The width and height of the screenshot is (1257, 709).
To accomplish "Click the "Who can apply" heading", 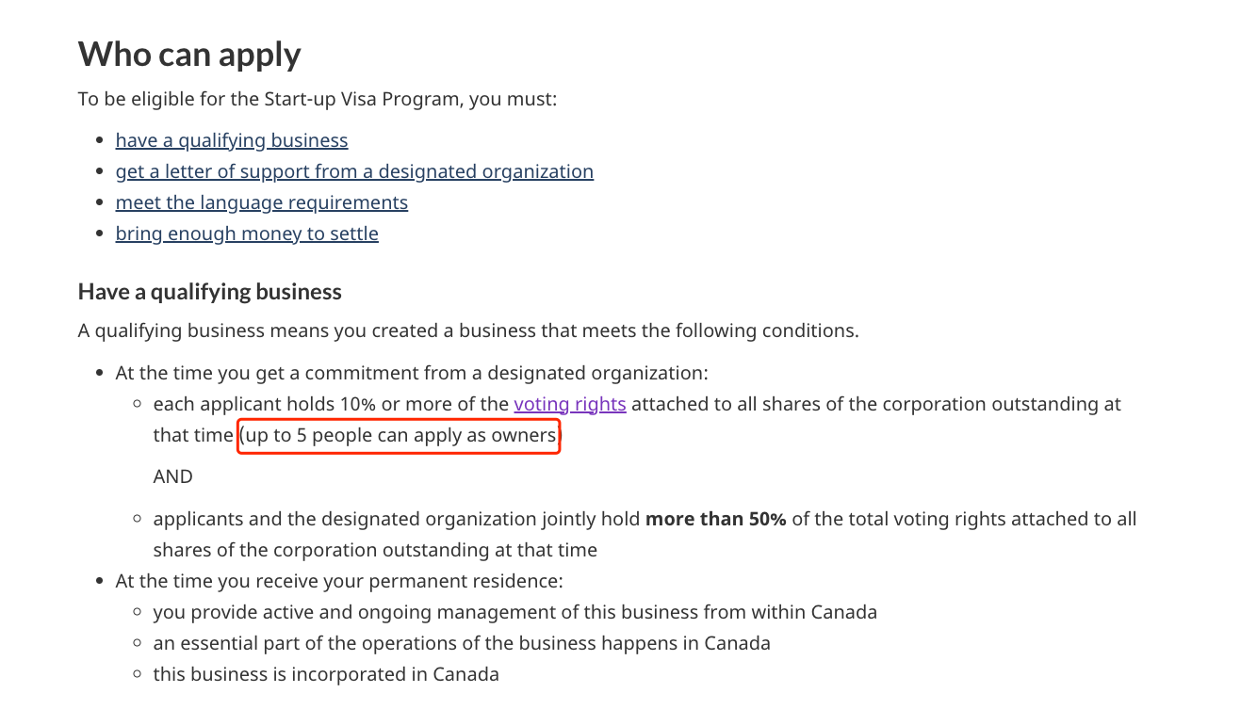I will 189,54.
